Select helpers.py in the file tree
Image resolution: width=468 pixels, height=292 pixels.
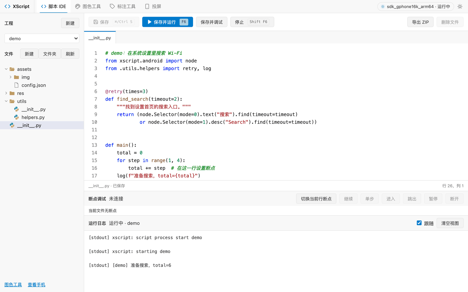(x=42, y=117)
